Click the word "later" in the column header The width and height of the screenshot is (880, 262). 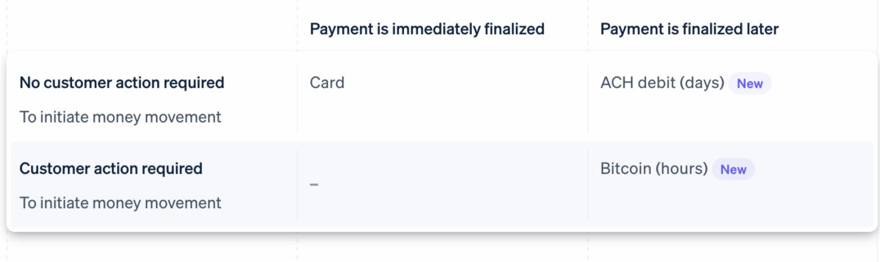[763, 29]
